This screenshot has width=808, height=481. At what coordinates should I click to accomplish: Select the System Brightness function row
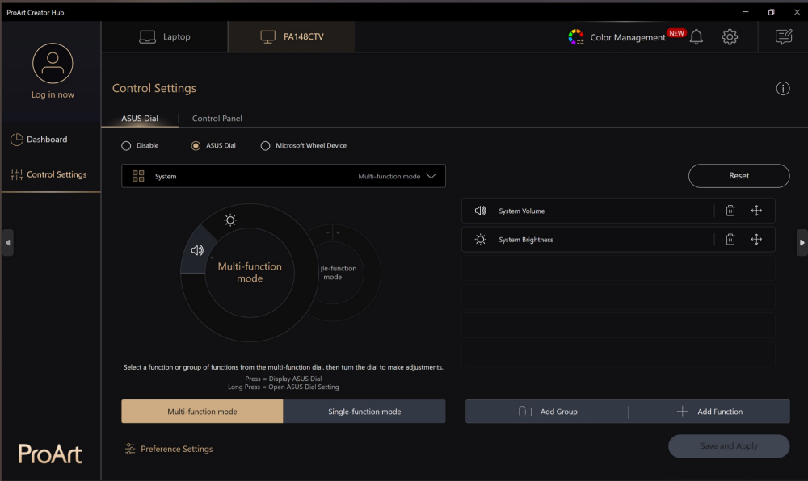[x=618, y=240]
